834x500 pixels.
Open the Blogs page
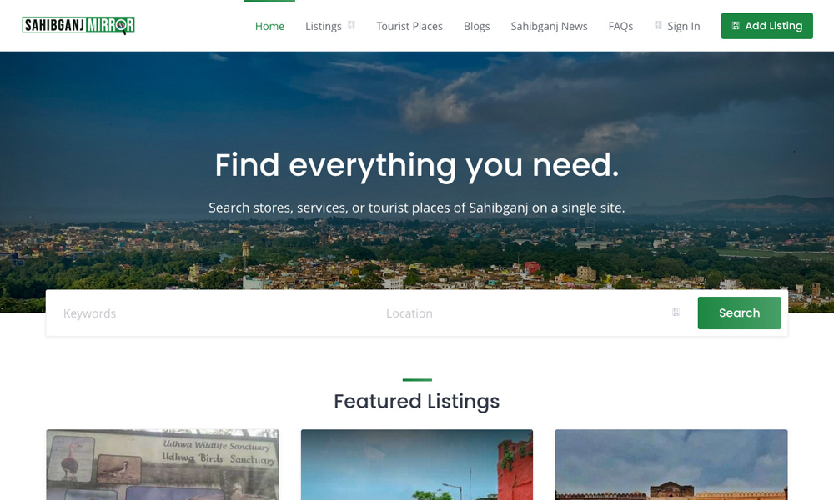pyautogui.click(x=476, y=26)
